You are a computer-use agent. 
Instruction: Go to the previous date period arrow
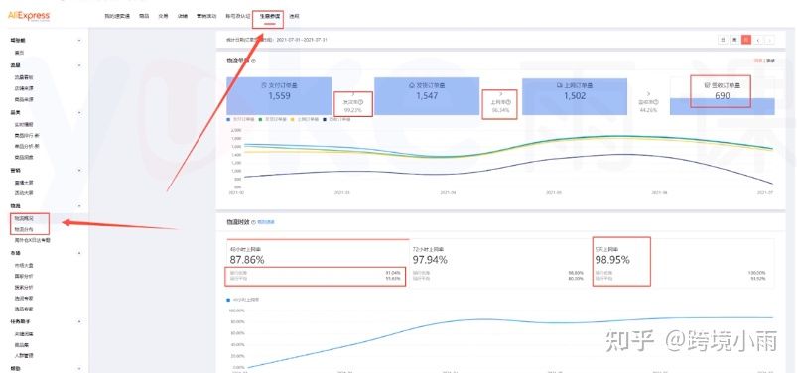(x=758, y=40)
